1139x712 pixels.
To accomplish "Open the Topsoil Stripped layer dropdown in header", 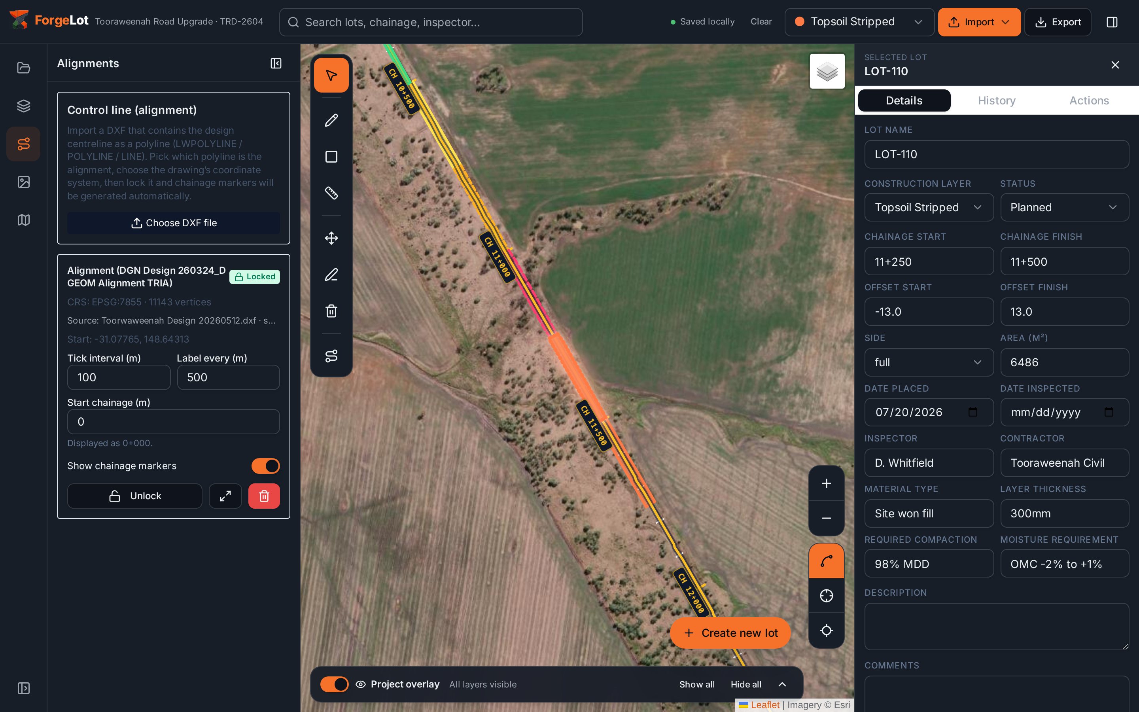I will (859, 22).
